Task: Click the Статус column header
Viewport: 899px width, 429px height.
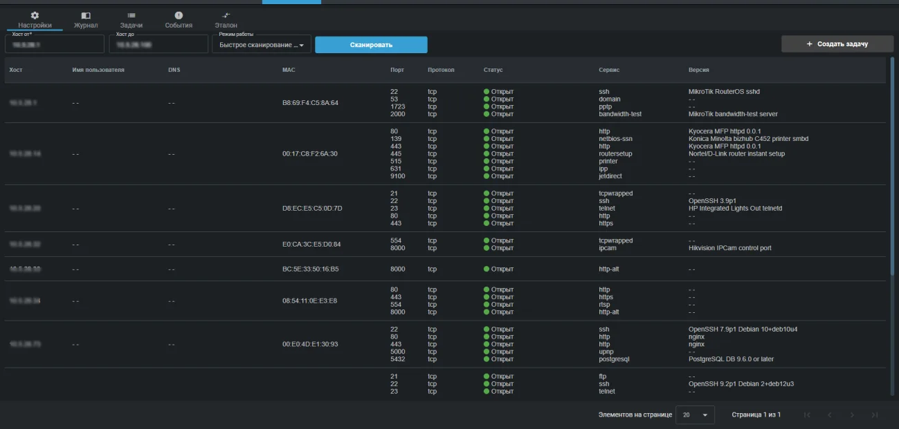Action: [493, 70]
